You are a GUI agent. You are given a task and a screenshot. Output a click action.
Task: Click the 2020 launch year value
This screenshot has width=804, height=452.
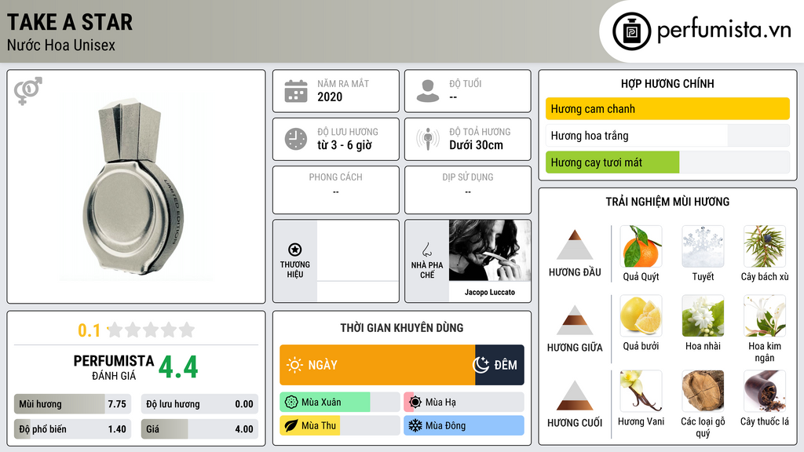pyautogui.click(x=330, y=97)
